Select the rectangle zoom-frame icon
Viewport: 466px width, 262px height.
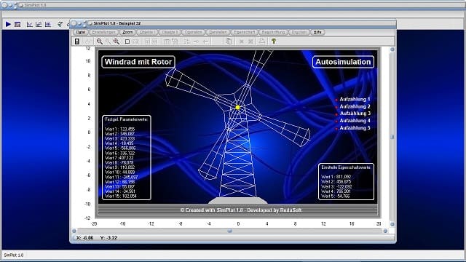point(127,41)
